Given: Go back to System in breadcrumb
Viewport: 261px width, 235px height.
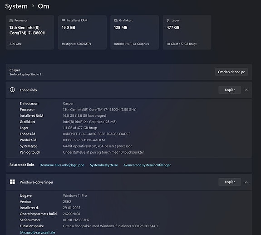Looking at the screenshot, I should coord(16,6).
